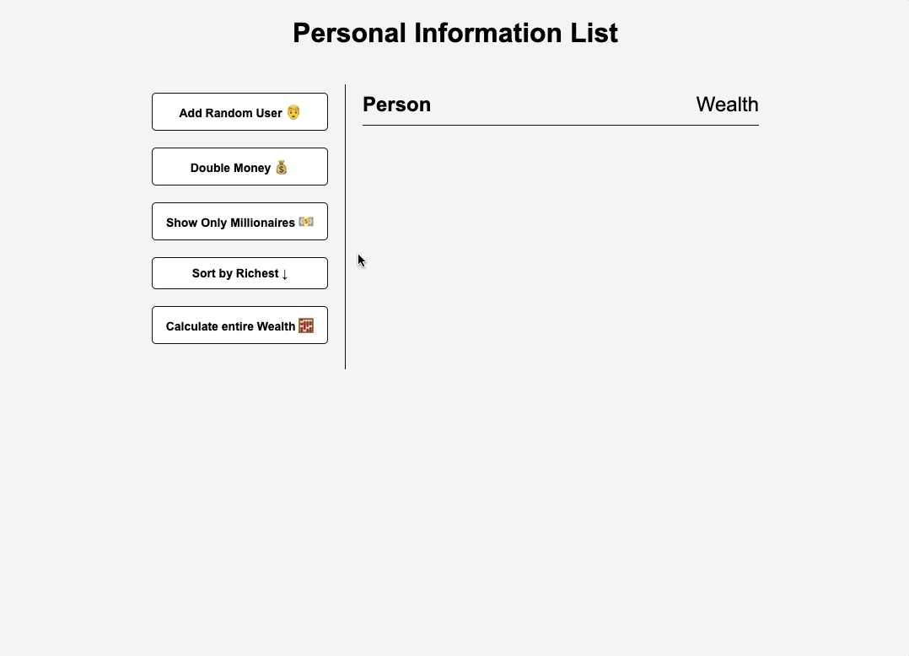Click the horizontal line under the Person header
This screenshot has width=909, height=656.
pyautogui.click(x=560, y=125)
